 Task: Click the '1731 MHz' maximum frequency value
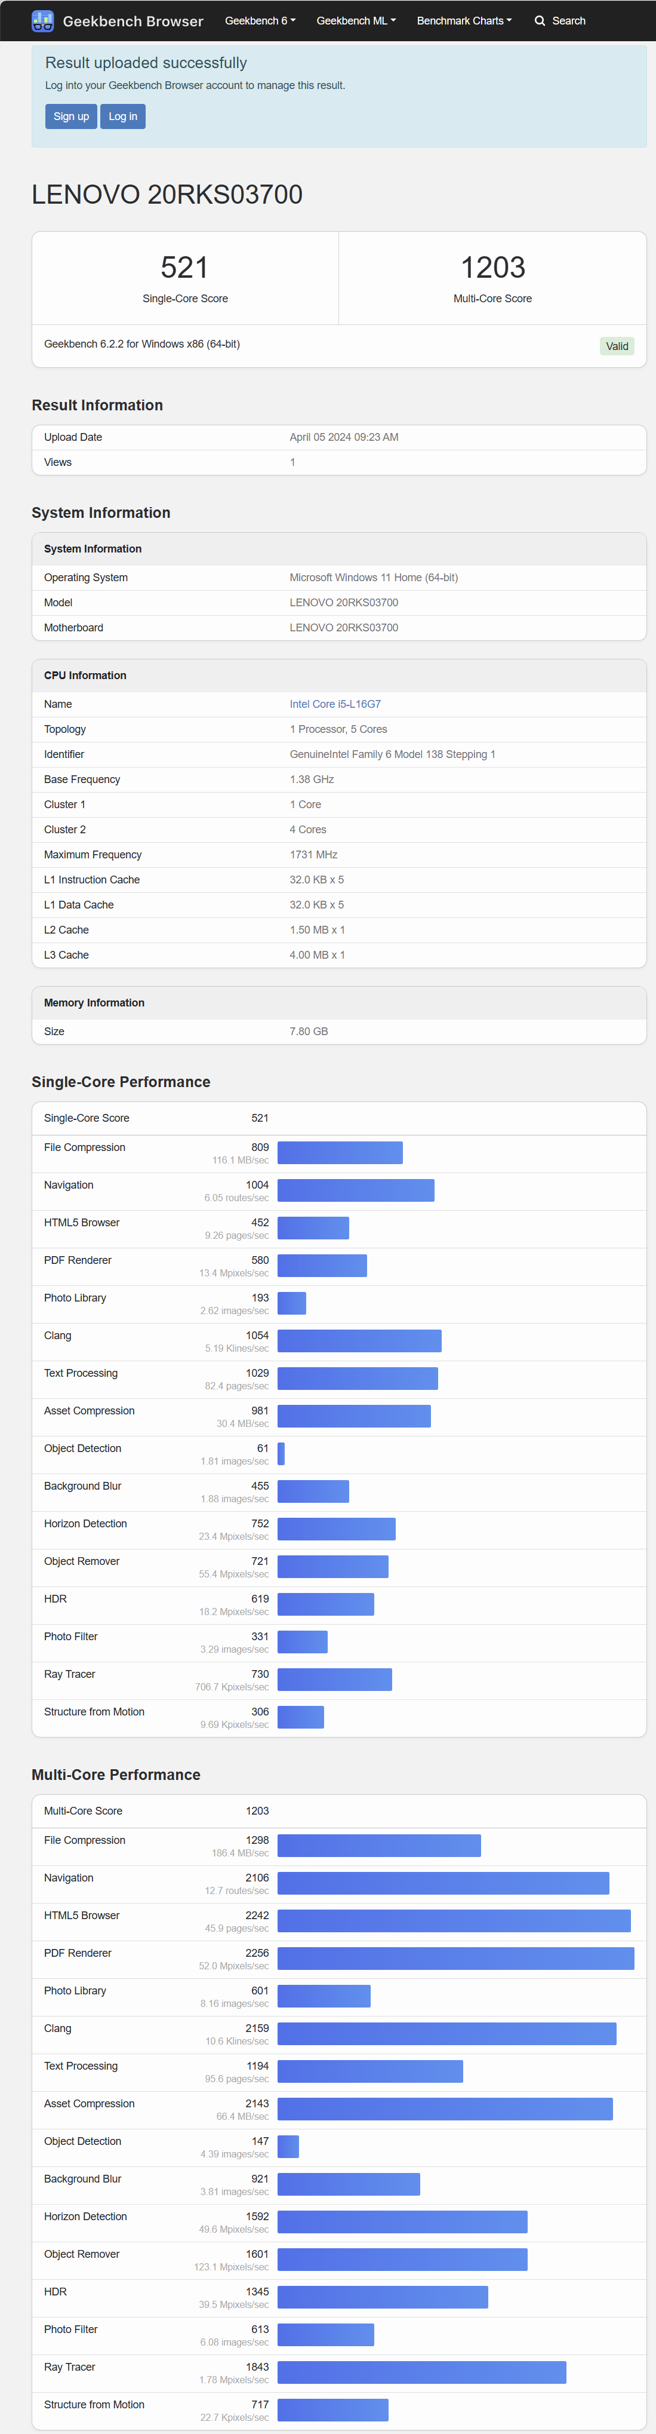313,854
